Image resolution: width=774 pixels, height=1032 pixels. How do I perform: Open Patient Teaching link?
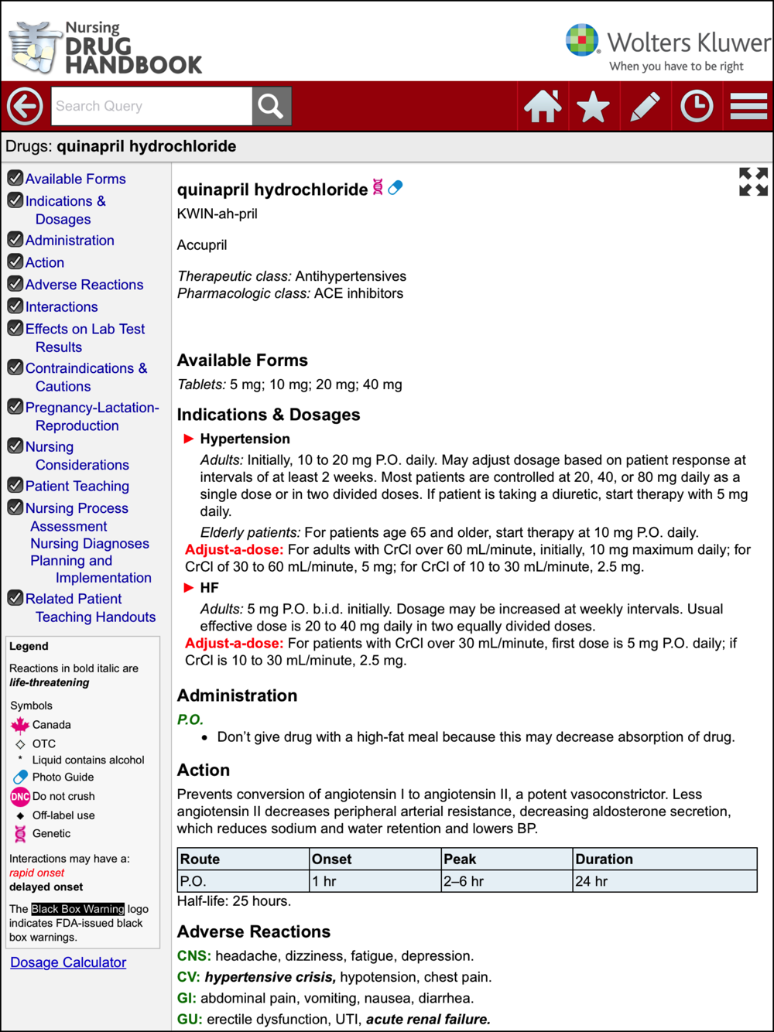pyautogui.click(x=77, y=486)
